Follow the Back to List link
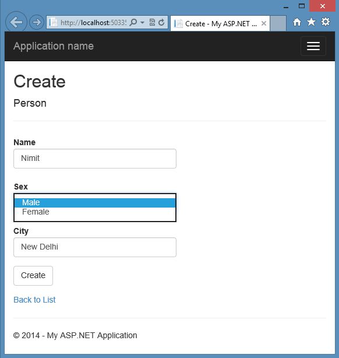 tap(34, 300)
